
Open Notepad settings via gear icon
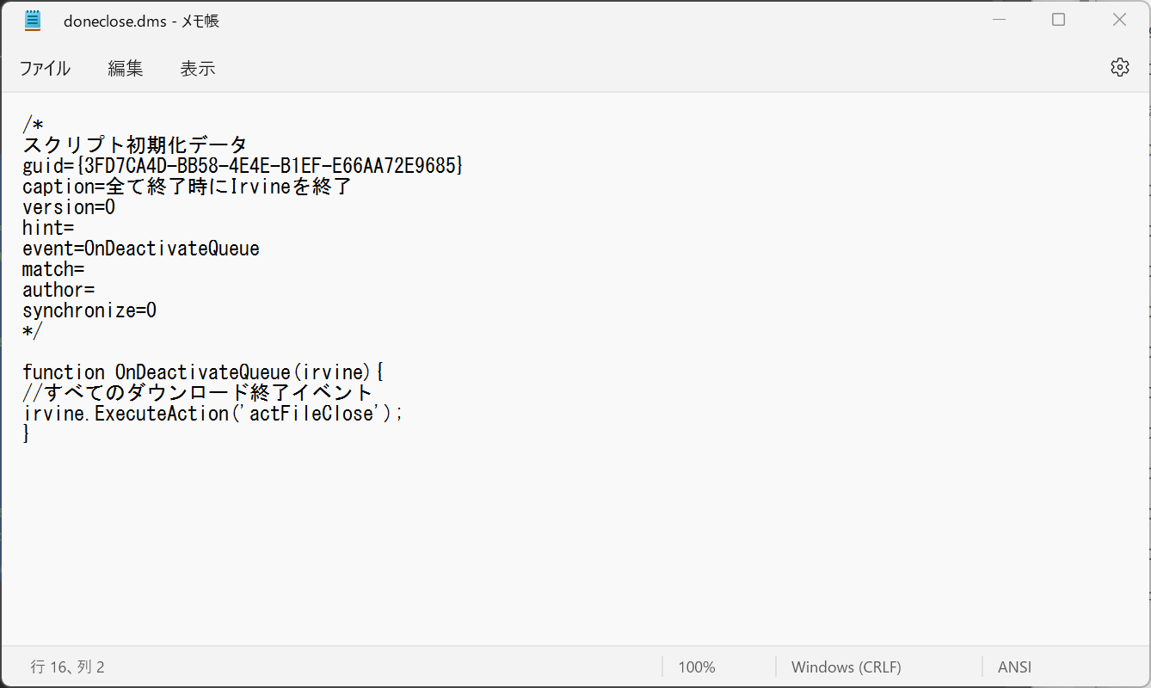(1119, 67)
